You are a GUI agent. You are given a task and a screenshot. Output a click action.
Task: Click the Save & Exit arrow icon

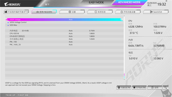[151, 12]
